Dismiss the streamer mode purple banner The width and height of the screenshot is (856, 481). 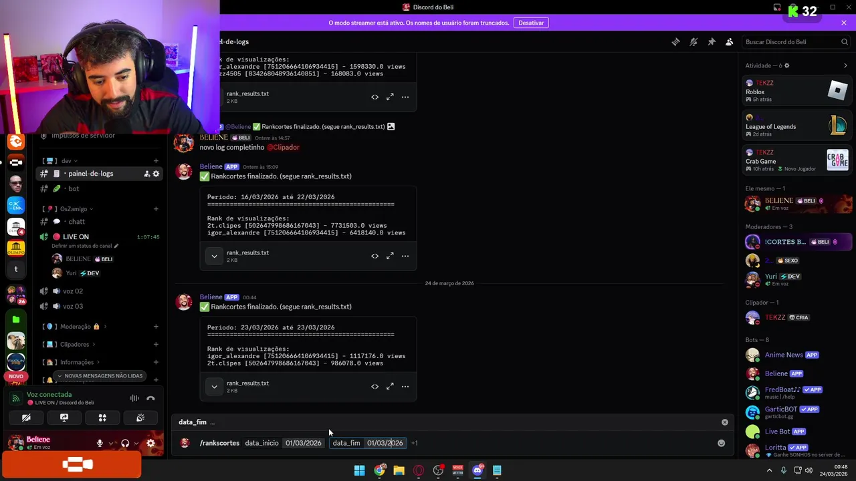(844, 23)
